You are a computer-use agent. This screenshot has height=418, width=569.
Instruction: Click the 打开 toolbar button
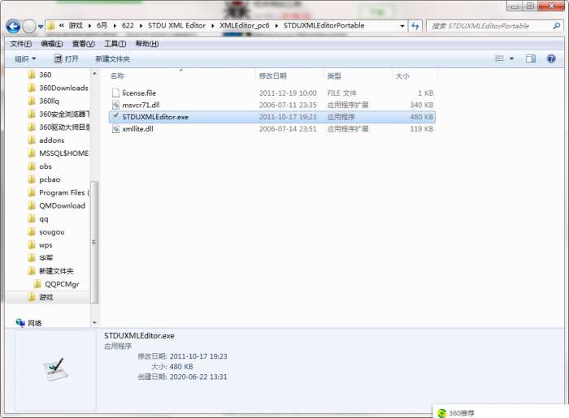click(66, 58)
